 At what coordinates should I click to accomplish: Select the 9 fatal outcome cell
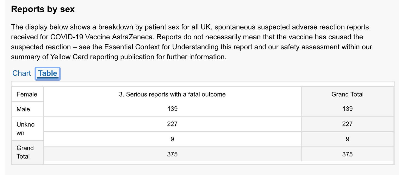(x=172, y=139)
